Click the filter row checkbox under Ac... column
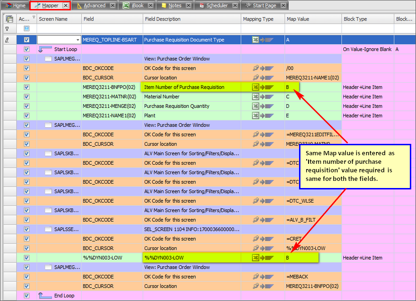416x301 pixels. tap(27, 28)
